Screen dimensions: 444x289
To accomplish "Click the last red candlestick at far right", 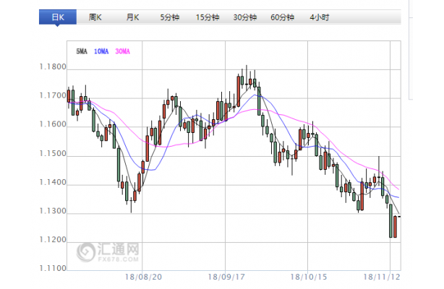I will (396, 227).
